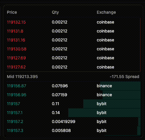Click binance in the 119156.95 row
Image resolution: width=145 pixels, height=140 pixels.
[x=104, y=95]
